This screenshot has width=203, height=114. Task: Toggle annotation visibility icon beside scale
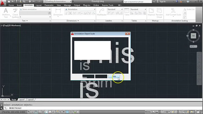172,112
